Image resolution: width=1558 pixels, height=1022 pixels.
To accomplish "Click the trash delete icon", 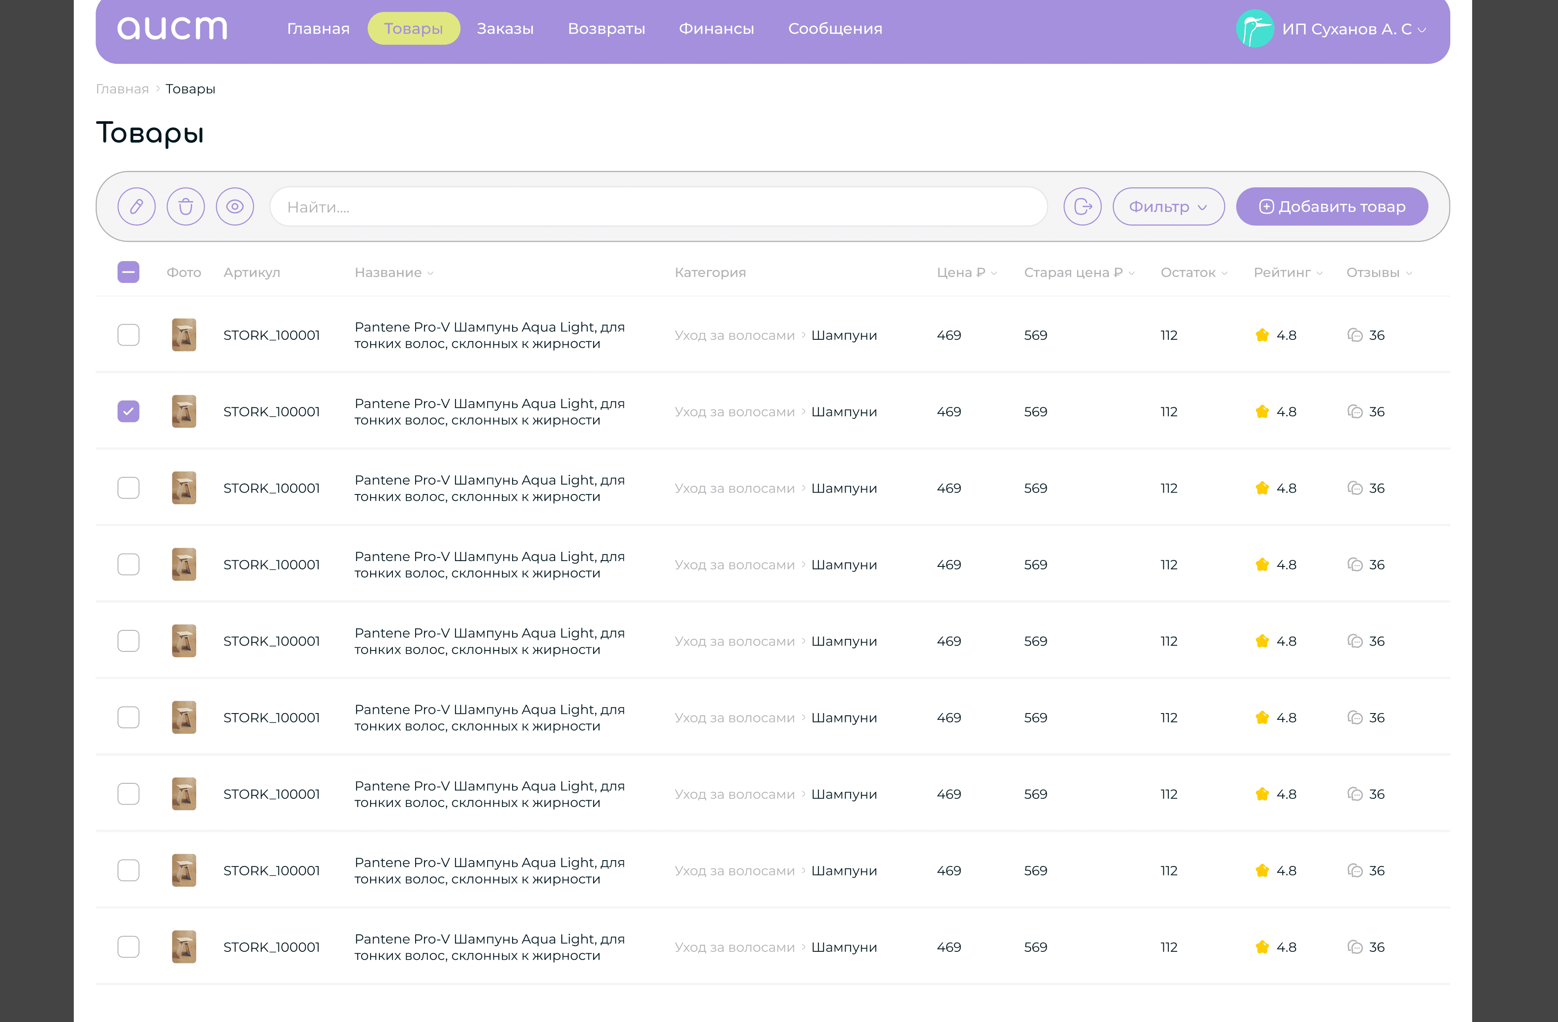I will pos(185,207).
